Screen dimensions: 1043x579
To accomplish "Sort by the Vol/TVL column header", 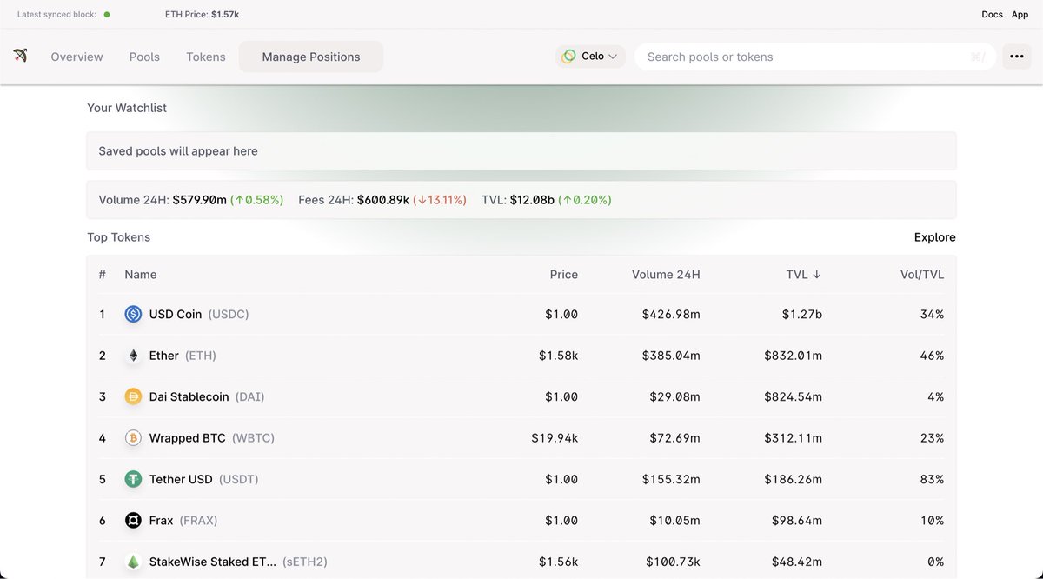I will click(922, 274).
